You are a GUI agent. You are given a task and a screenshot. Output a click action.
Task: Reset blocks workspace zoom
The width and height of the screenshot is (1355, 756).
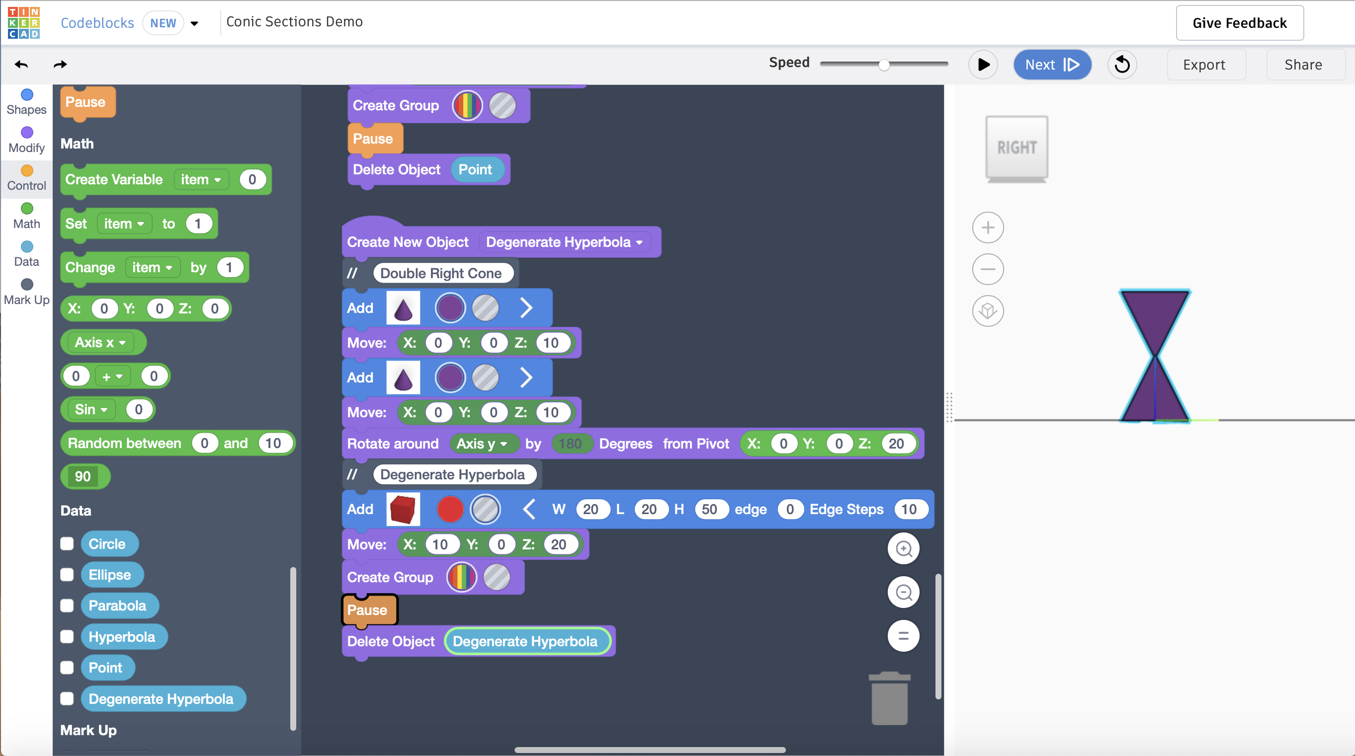click(903, 636)
